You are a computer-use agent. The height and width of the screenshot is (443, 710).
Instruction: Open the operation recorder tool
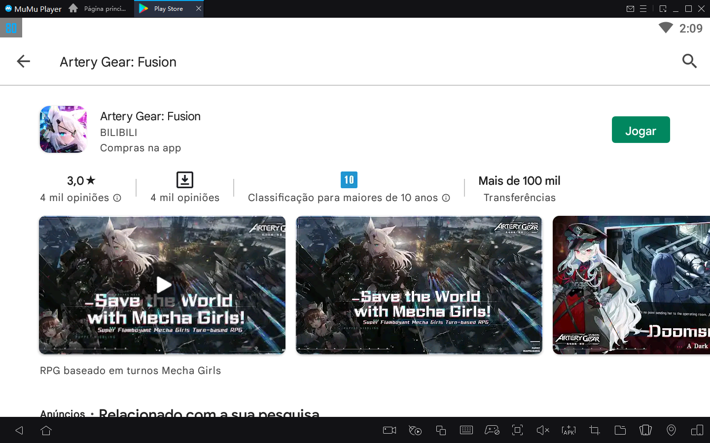tap(415, 430)
